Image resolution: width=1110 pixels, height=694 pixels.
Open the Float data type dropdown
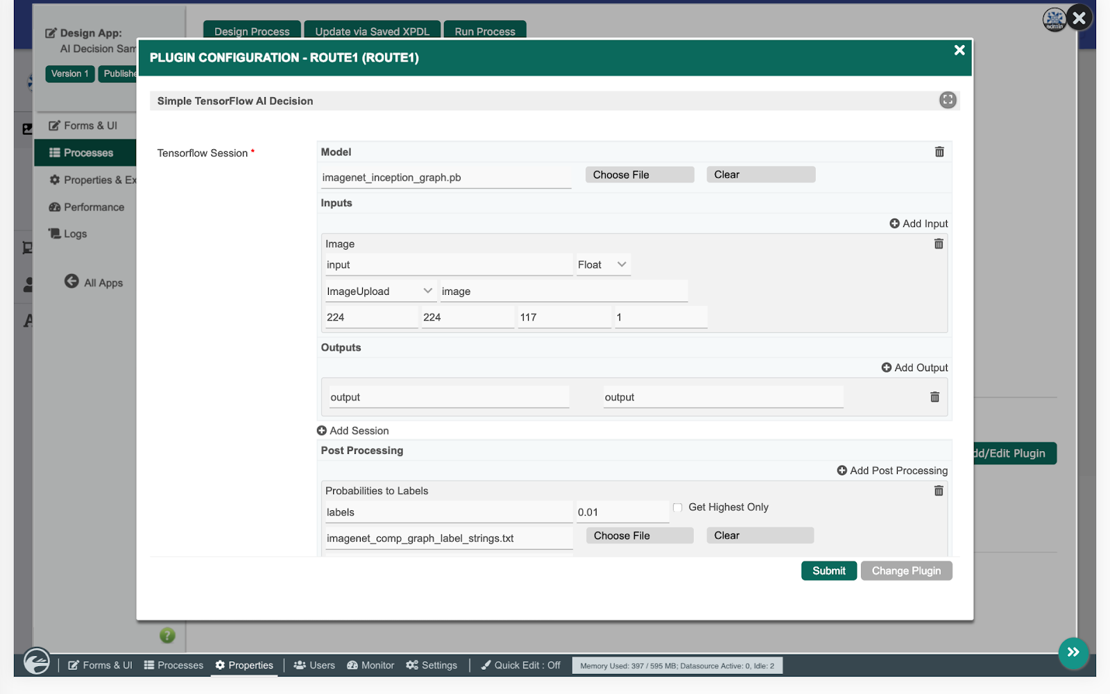pos(603,264)
